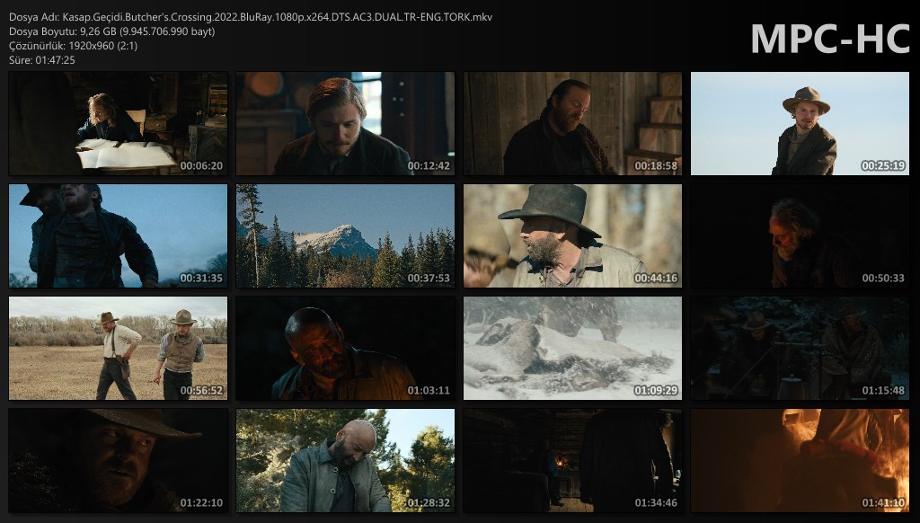Click the frame stamped 01:22:10
Image resolution: width=920 pixels, height=523 pixels.
pyautogui.click(x=118, y=460)
